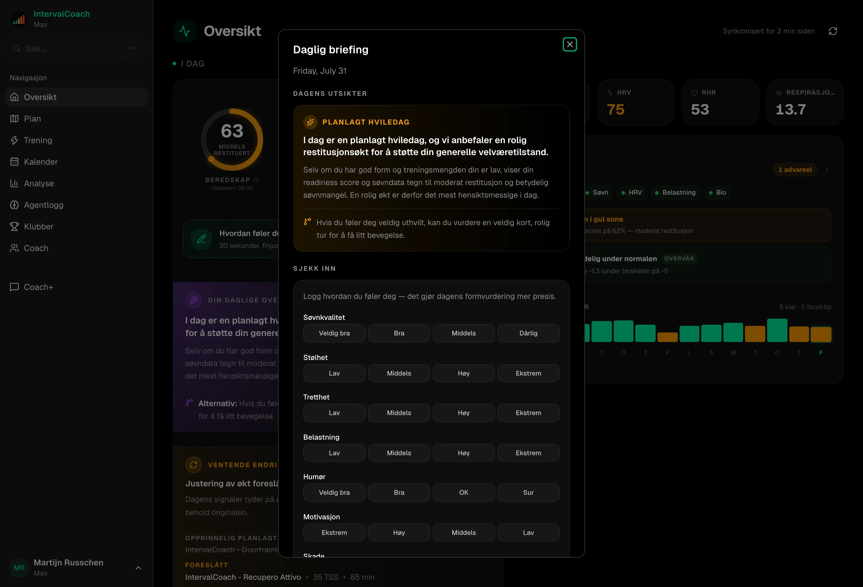Click the Oversikt home icon in sidebar

tap(14, 97)
